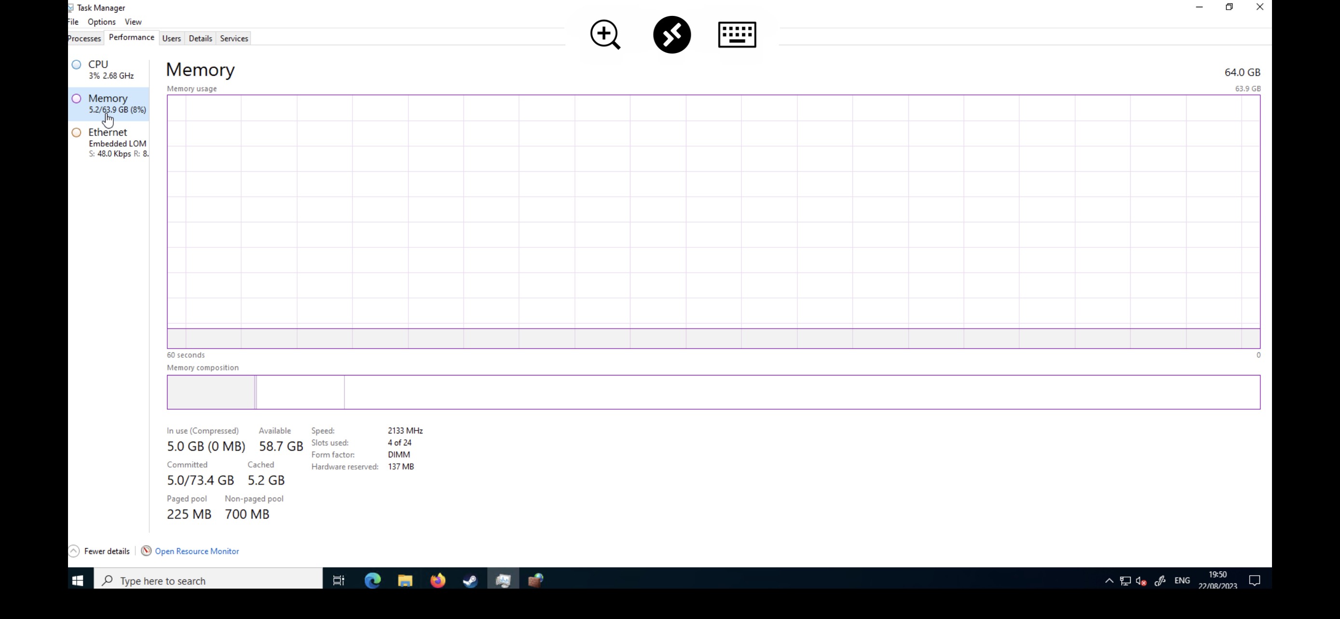Show hidden system tray icons
The image size is (1340, 619).
coord(1109,581)
